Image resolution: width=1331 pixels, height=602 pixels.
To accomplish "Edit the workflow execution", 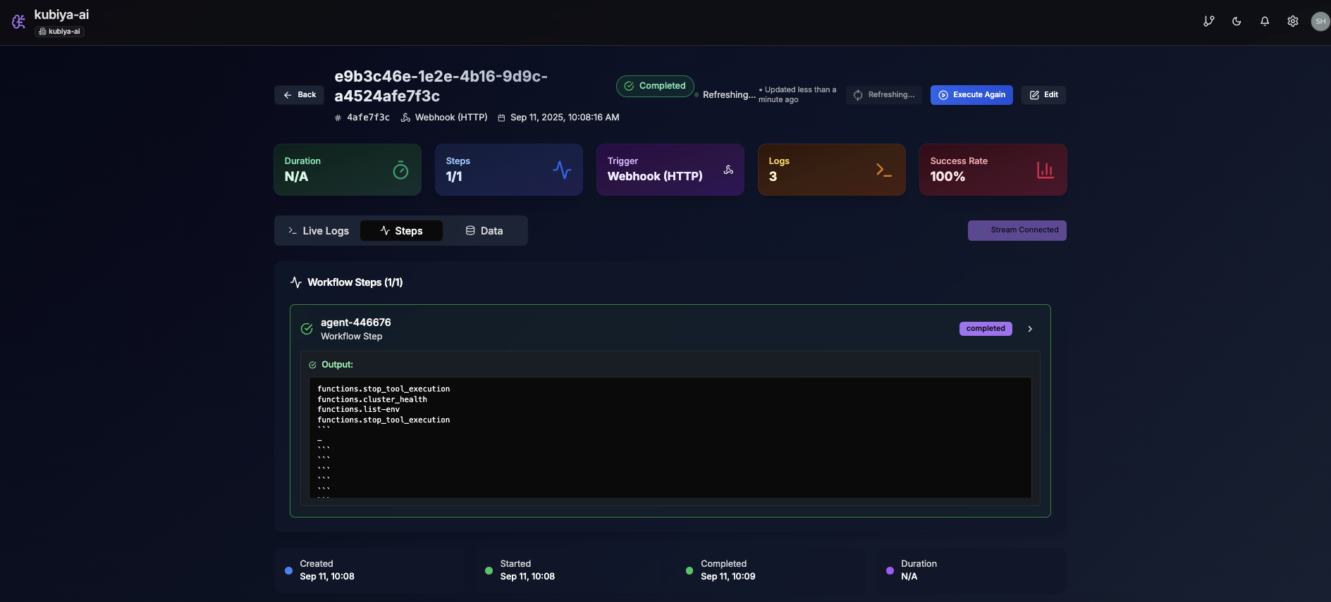I will (1043, 95).
